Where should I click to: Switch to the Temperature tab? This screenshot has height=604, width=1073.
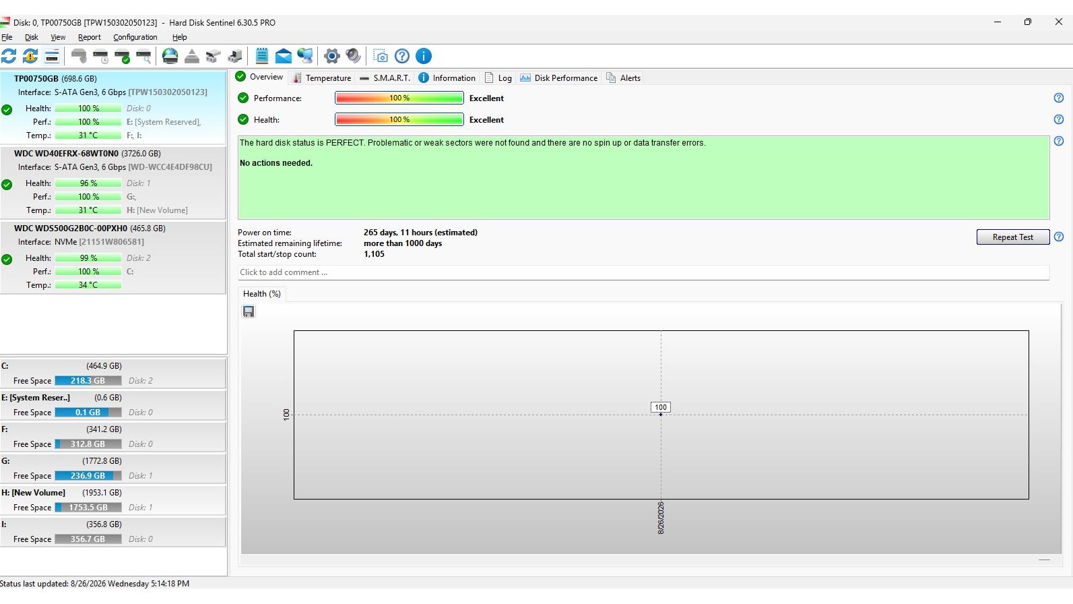322,78
